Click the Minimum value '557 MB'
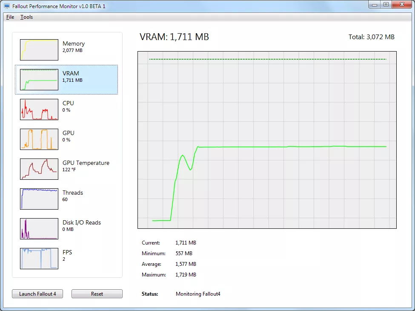Screen dimensions: 415x311 click(184, 253)
